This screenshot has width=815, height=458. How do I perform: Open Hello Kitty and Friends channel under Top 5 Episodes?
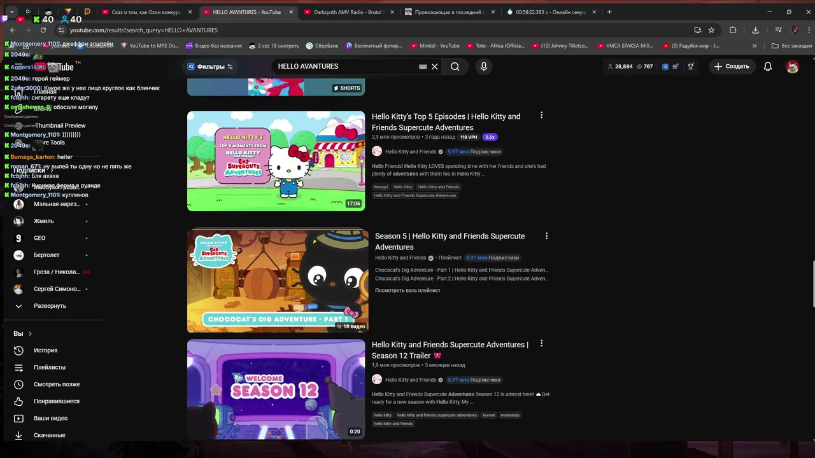click(411, 151)
